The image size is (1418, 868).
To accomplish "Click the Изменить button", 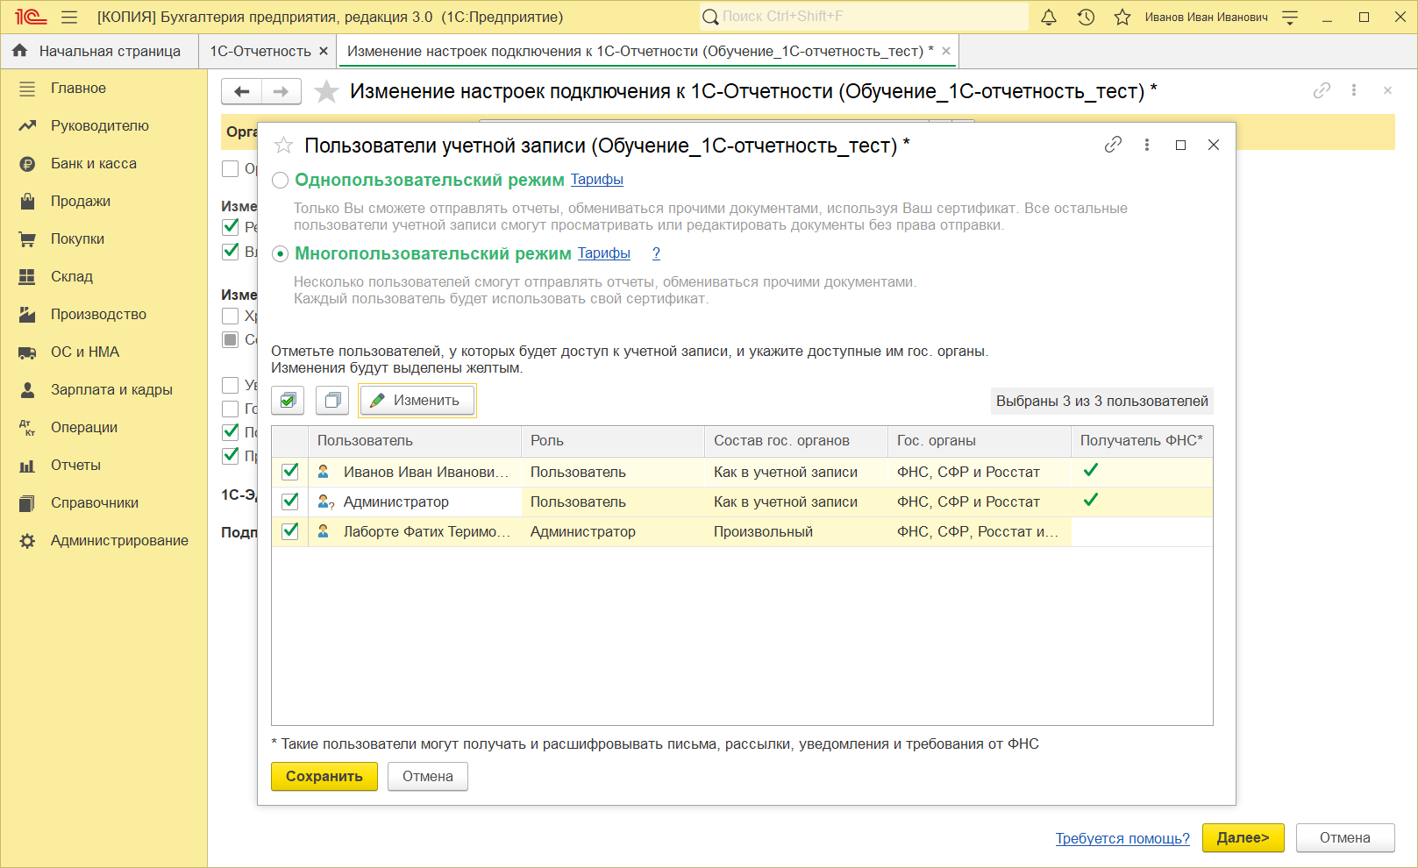I will click(417, 401).
